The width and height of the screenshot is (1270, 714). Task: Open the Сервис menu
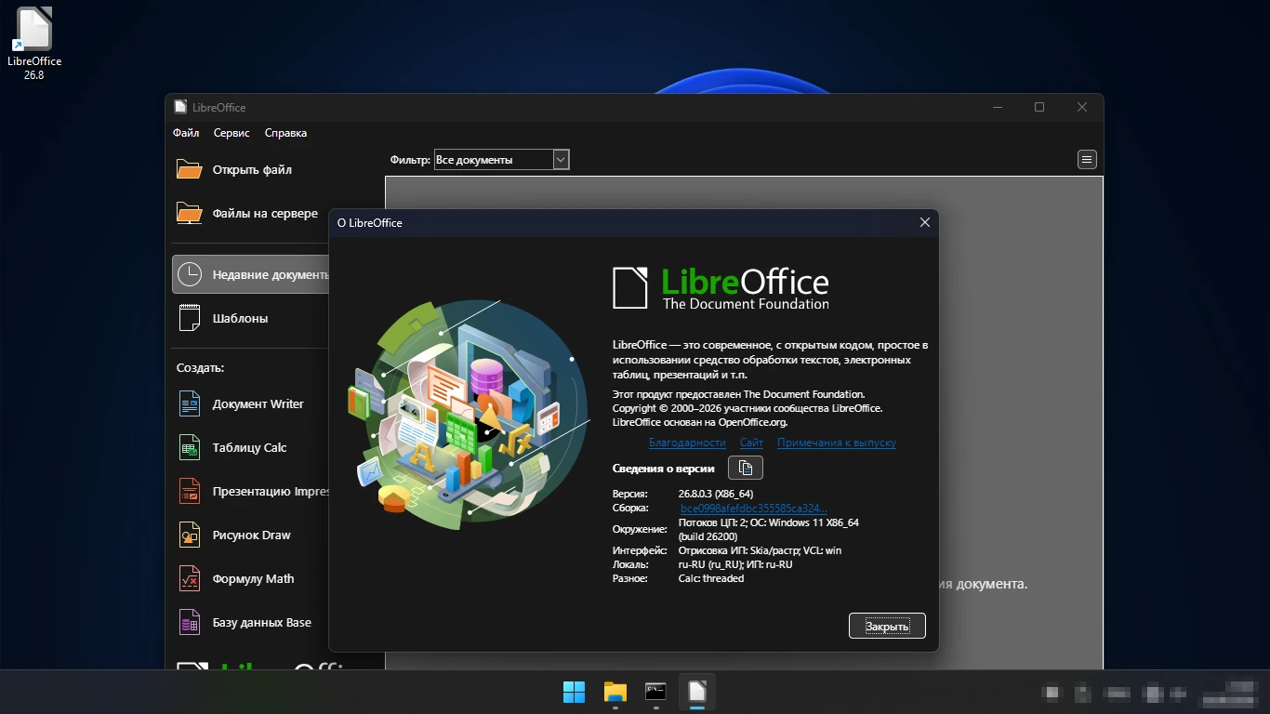click(x=232, y=133)
